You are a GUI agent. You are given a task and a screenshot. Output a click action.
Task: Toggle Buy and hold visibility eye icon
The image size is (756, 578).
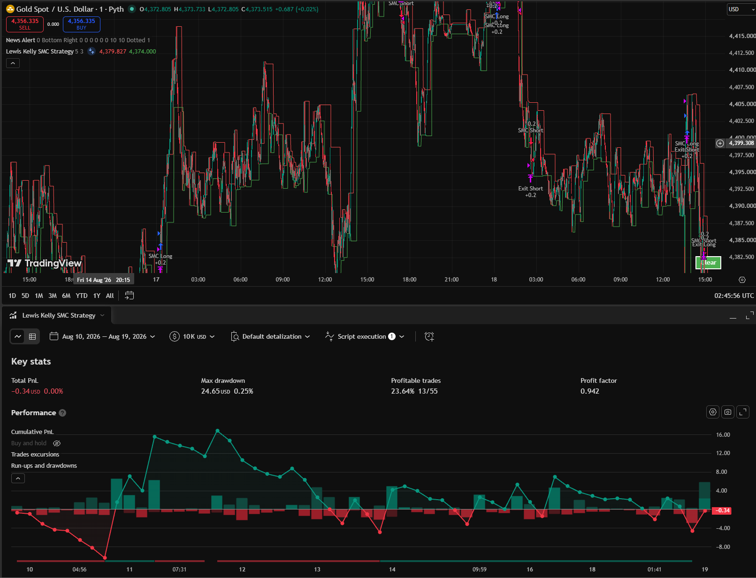click(x=57, y=443)
